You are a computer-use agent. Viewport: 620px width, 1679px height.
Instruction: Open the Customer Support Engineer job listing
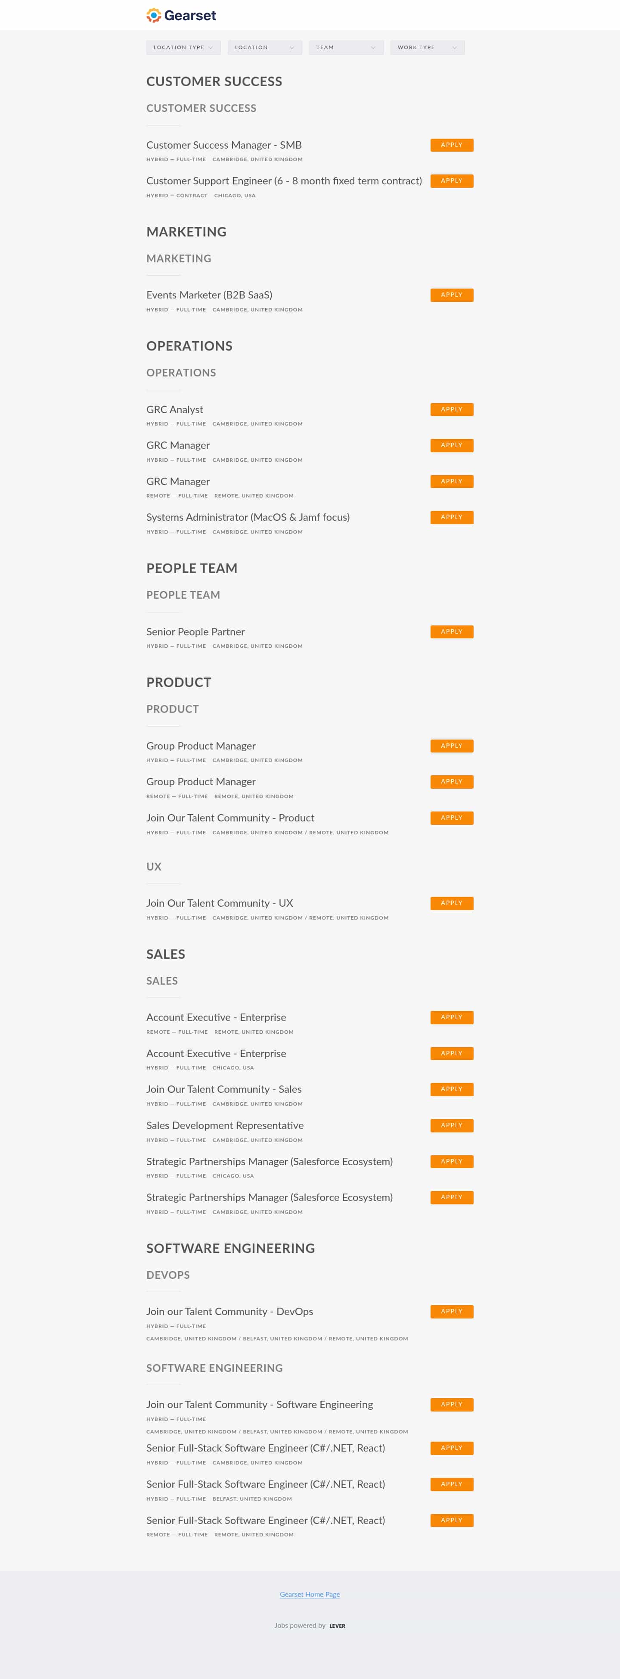[x=284, y=181]
